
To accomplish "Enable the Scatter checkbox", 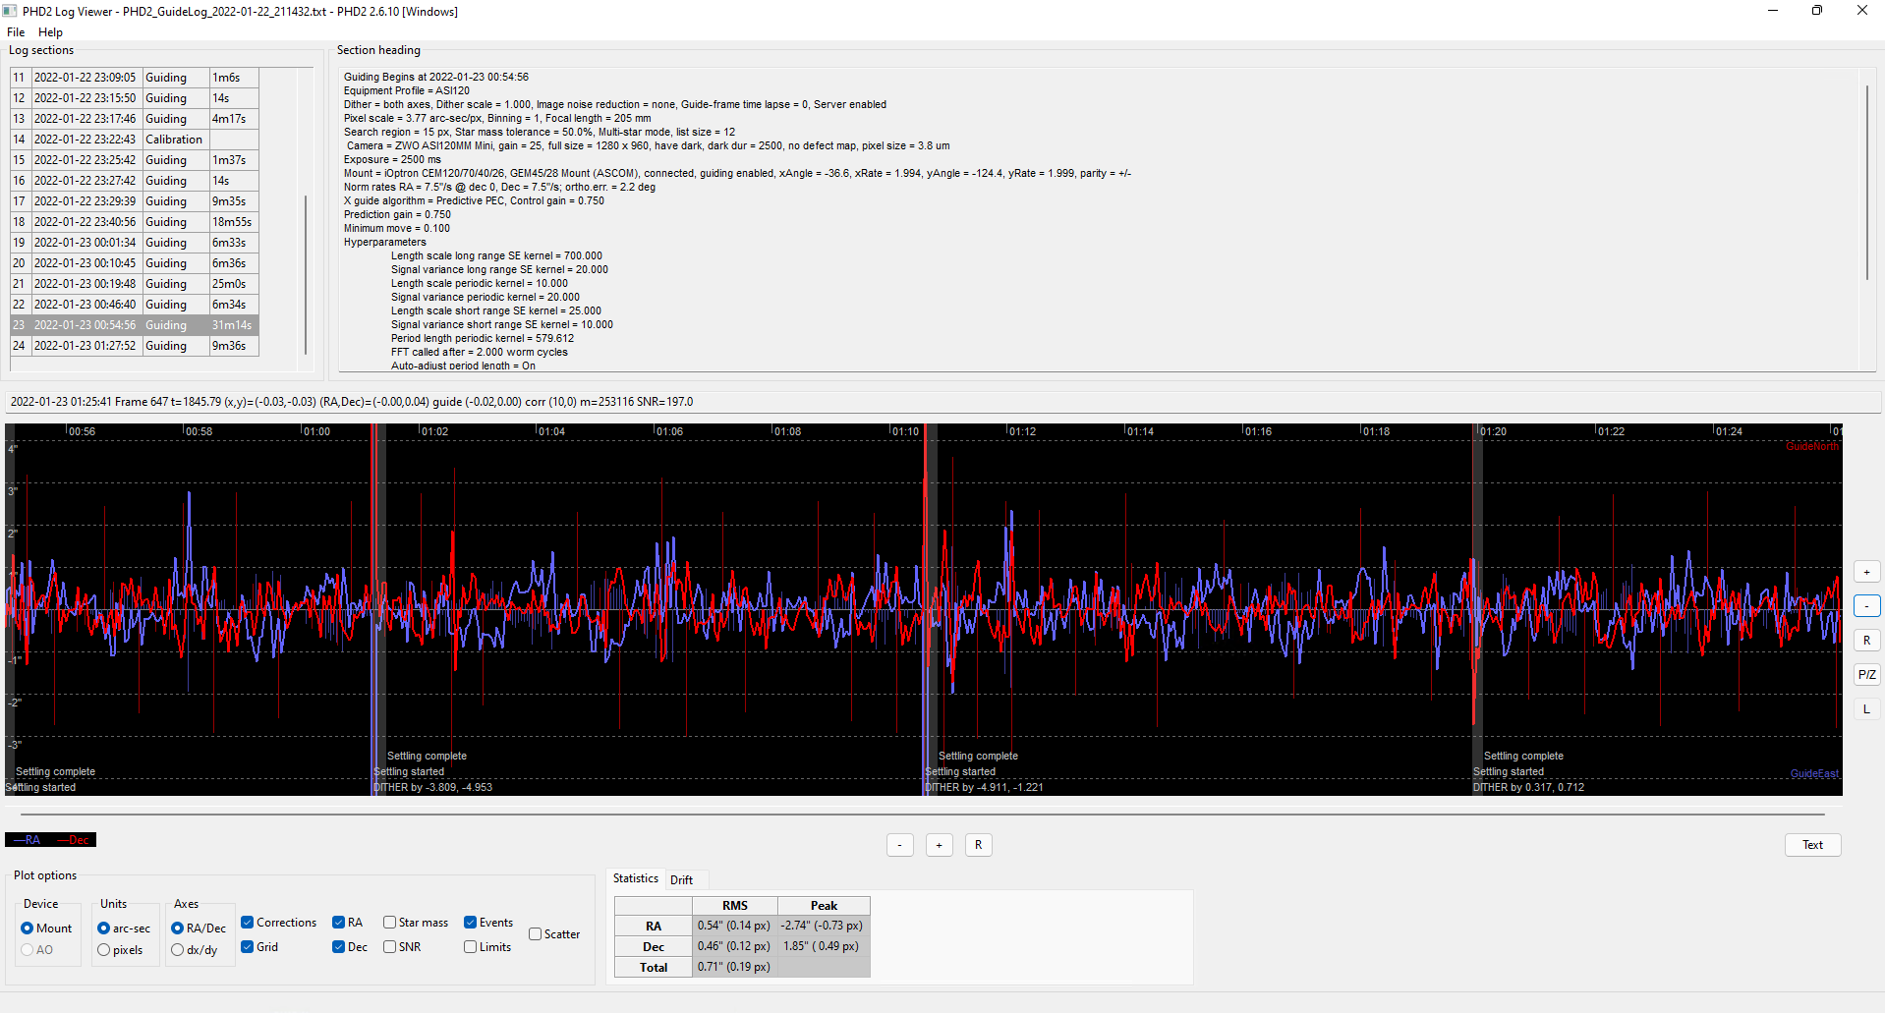I will click(x=536, y=934).
